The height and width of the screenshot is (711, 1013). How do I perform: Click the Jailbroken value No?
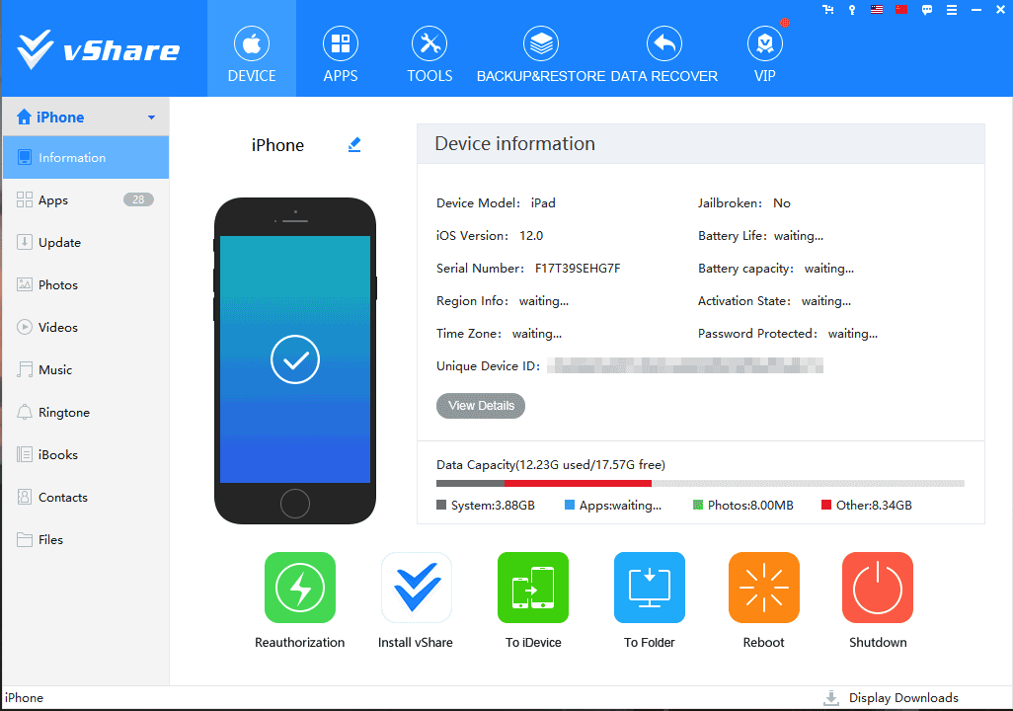782,203
